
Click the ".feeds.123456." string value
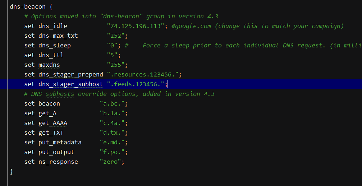[x=137, y=84]
